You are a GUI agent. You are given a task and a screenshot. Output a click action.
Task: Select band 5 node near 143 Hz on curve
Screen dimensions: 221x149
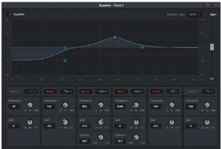[x=65, y=48]
